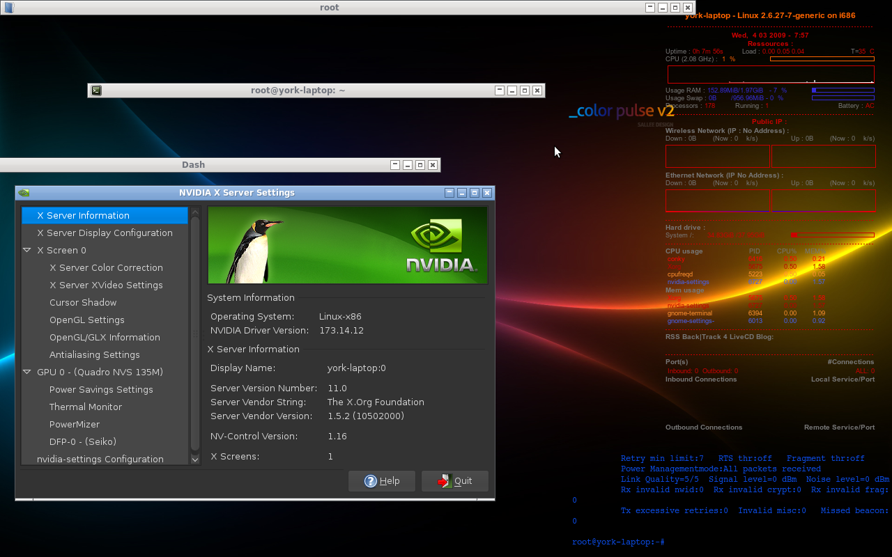Close the root file manager window
892x557 pixels.
688,8
